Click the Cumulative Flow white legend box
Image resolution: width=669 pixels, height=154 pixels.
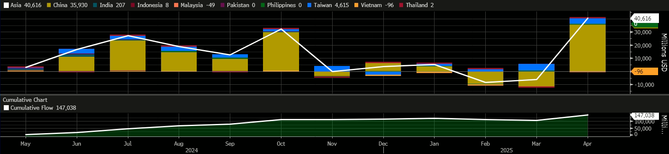point(6,108)
